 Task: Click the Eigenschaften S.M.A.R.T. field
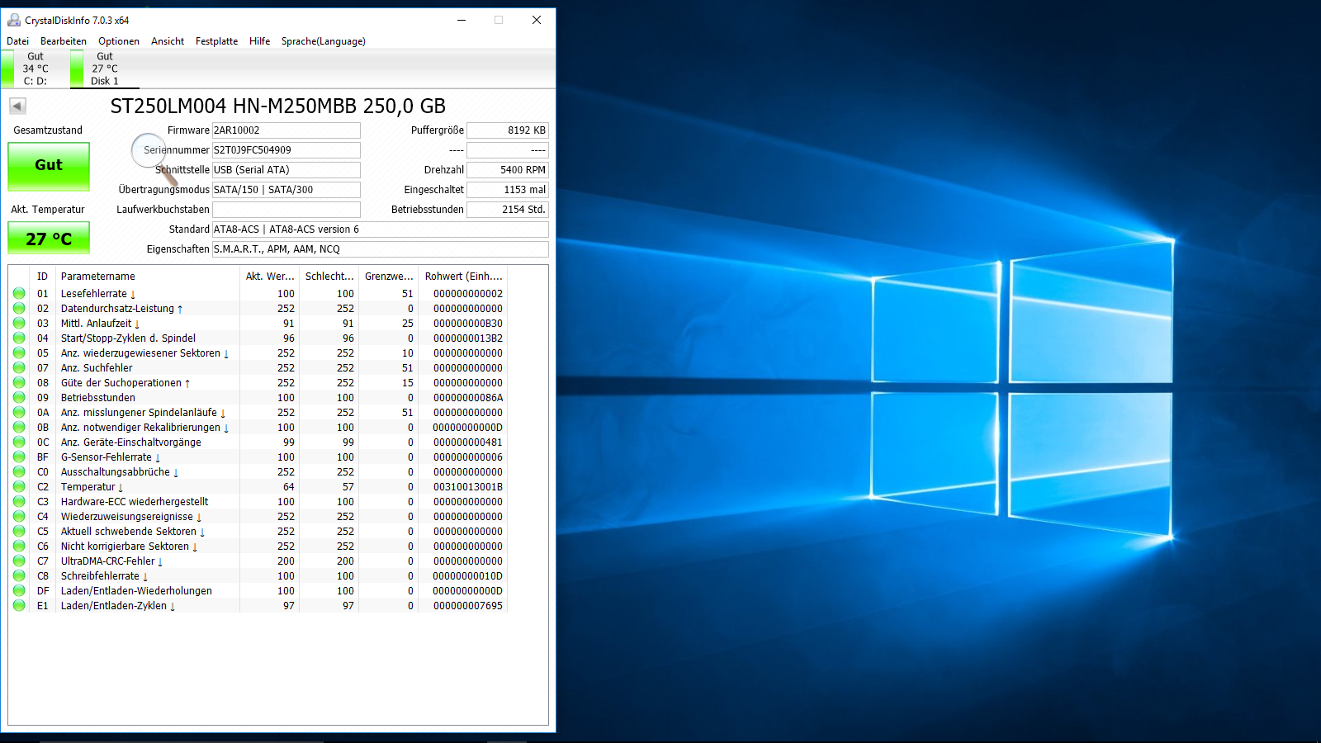tap(381, 249)
